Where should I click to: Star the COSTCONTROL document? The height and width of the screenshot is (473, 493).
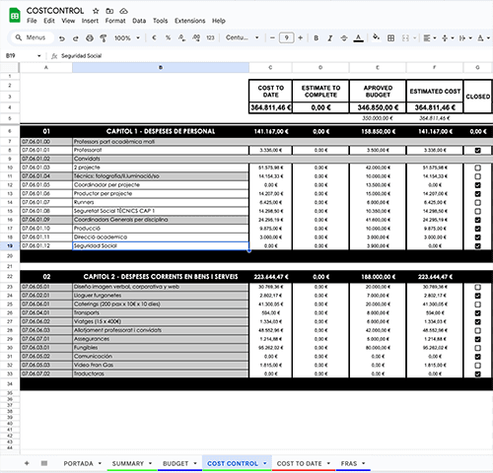point(96,11)
